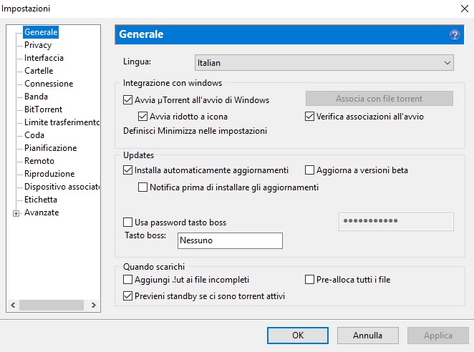
Task: Open Limite trasferimento settings
Action: click(x=62, y=122)
